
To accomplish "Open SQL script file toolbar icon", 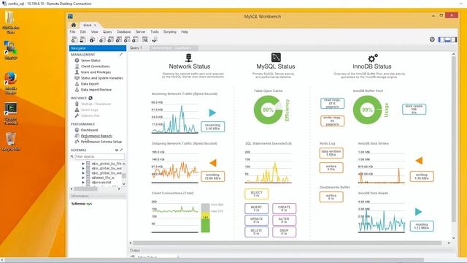I will pos(82,39).
